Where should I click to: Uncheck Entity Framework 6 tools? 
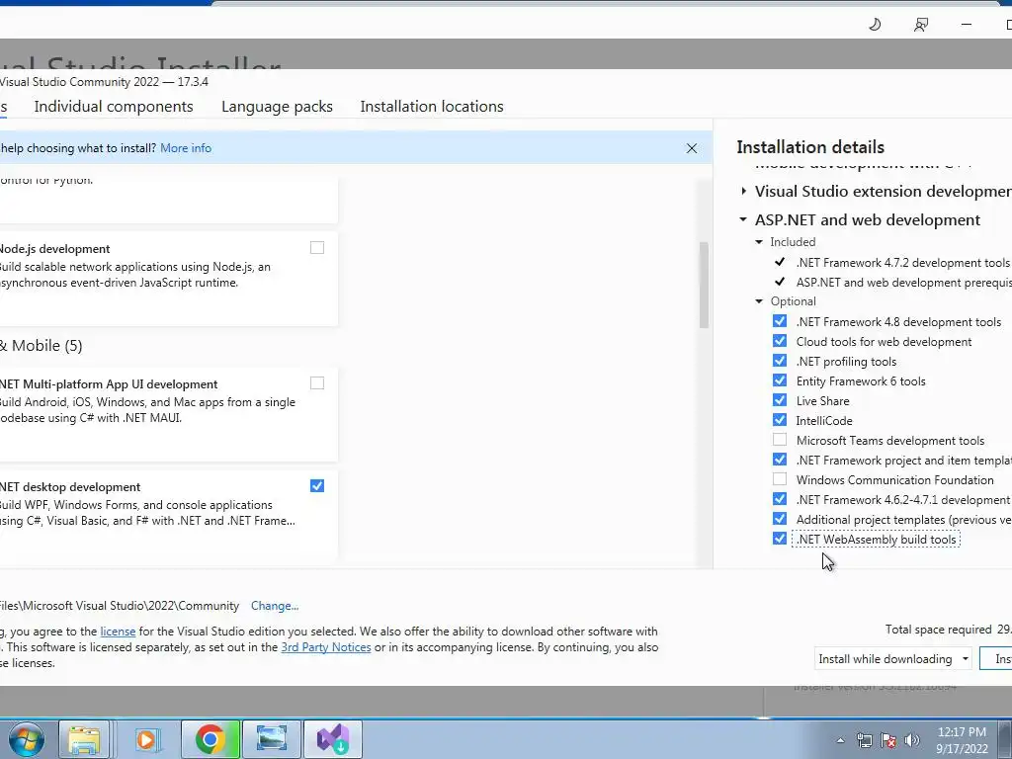pos(780,380)
